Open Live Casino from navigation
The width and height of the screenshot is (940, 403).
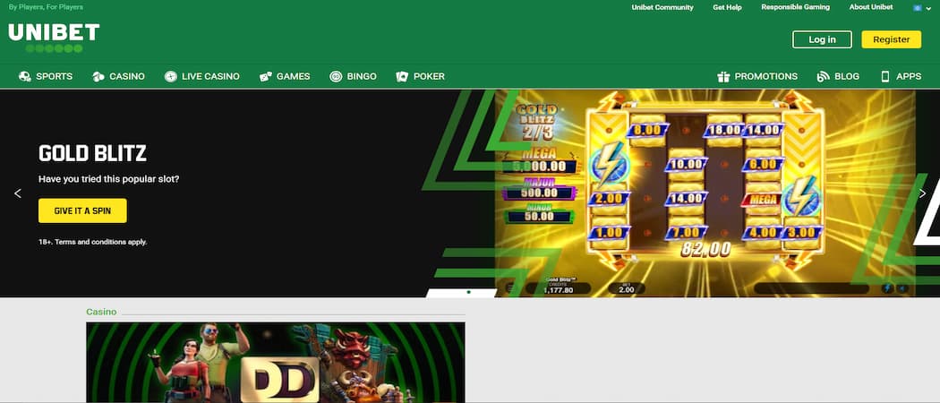coord(202,77)
